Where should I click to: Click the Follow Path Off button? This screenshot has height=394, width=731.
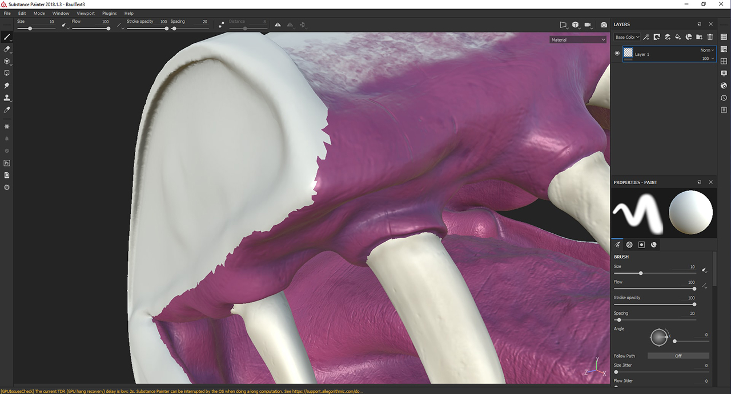[x=678, y=356]
